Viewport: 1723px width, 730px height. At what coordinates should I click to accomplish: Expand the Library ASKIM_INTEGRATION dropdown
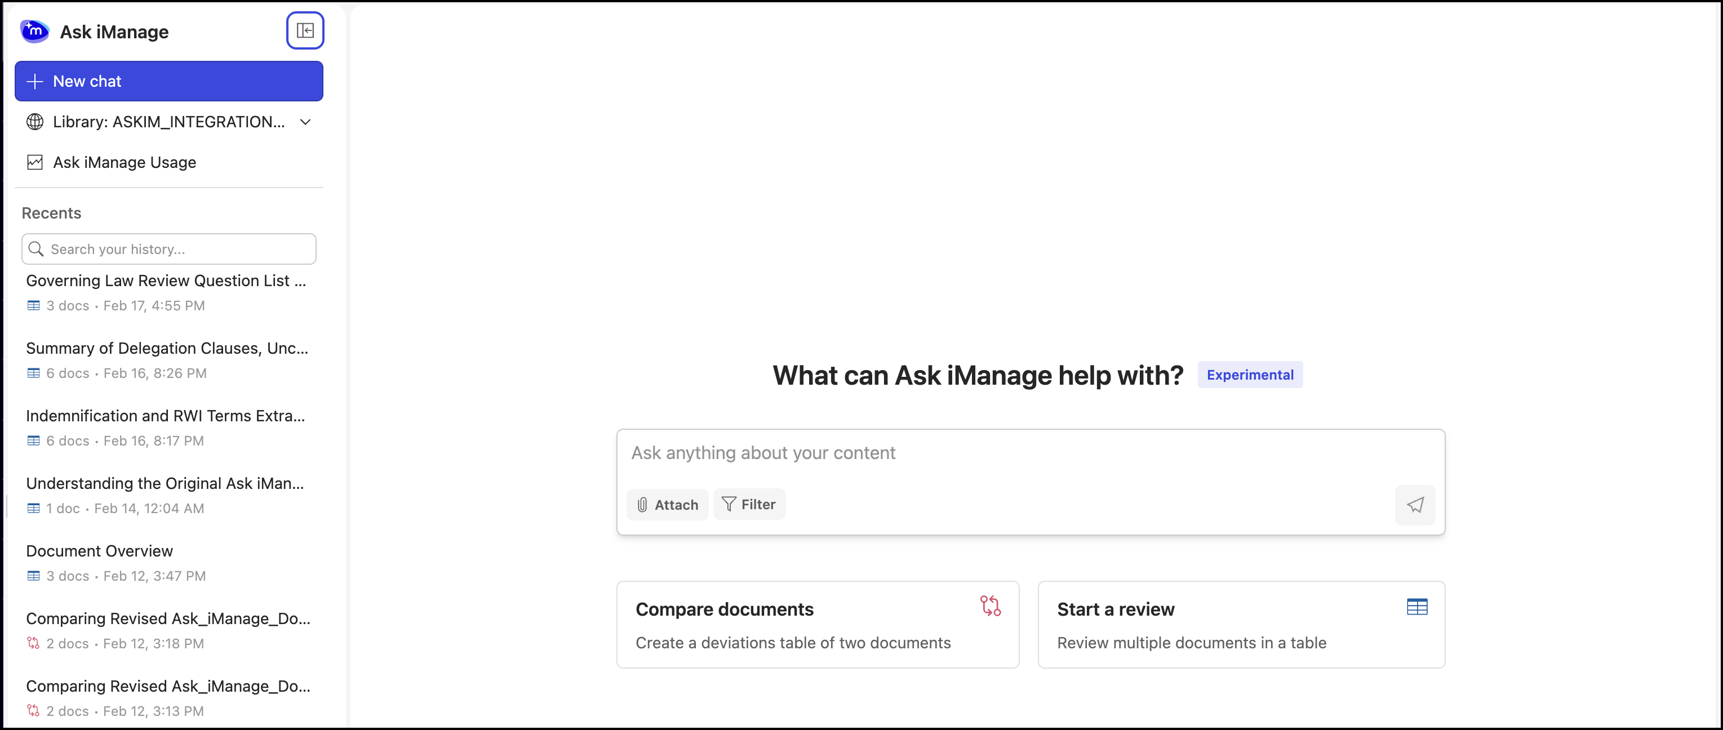[305, 122]
